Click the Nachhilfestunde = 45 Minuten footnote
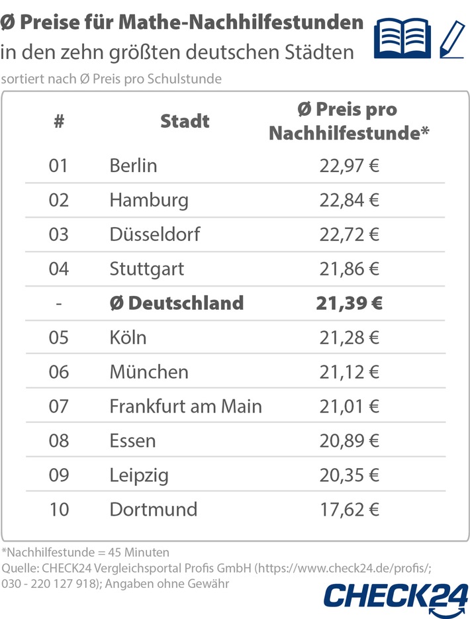Viewport: 470px width, 619px height. pyautogui.click(x=85, y=552)
